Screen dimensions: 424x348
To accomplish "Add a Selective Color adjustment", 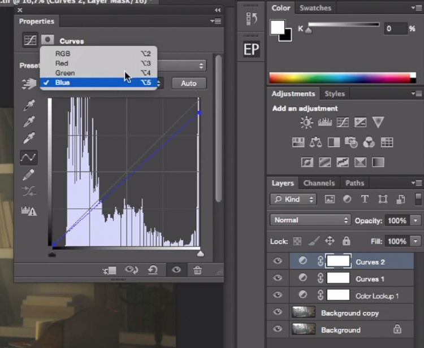I will click(x=361, y=162).
